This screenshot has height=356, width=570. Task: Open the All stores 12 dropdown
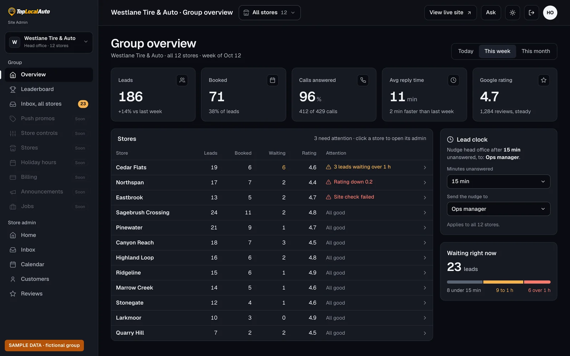(x=269, y=13)
